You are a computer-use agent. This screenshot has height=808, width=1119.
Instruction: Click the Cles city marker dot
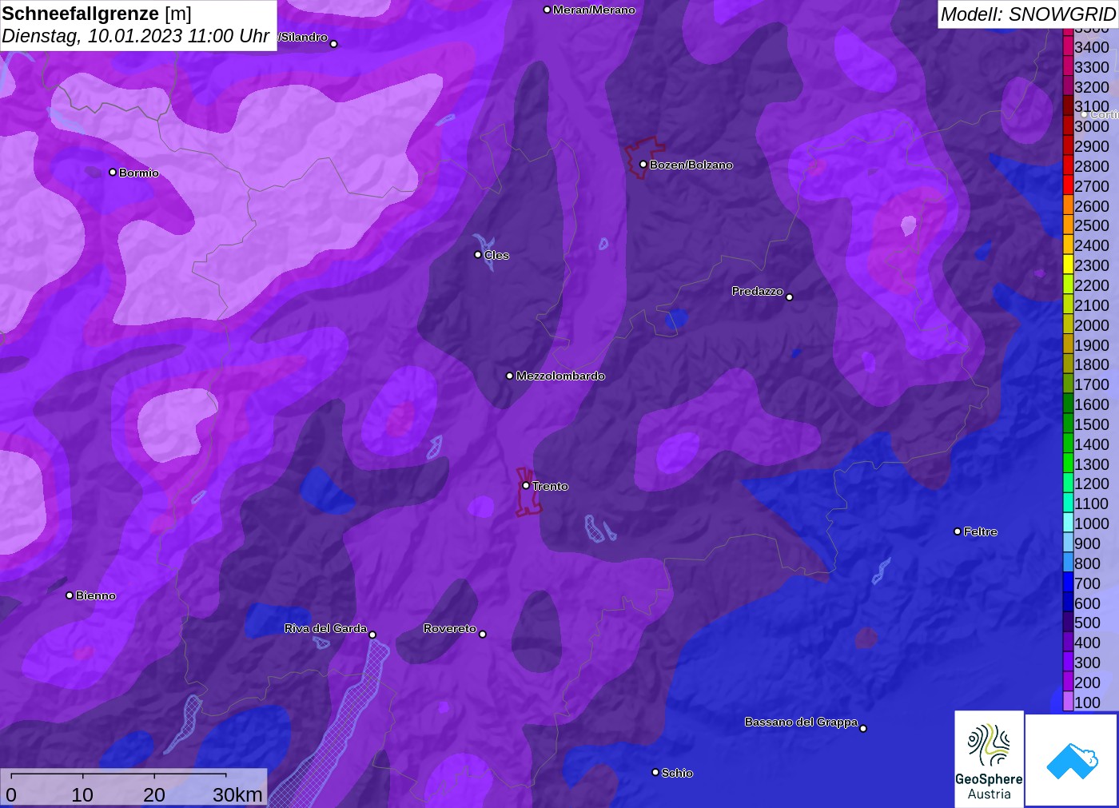pyautogui.click(x=478, y=255)
